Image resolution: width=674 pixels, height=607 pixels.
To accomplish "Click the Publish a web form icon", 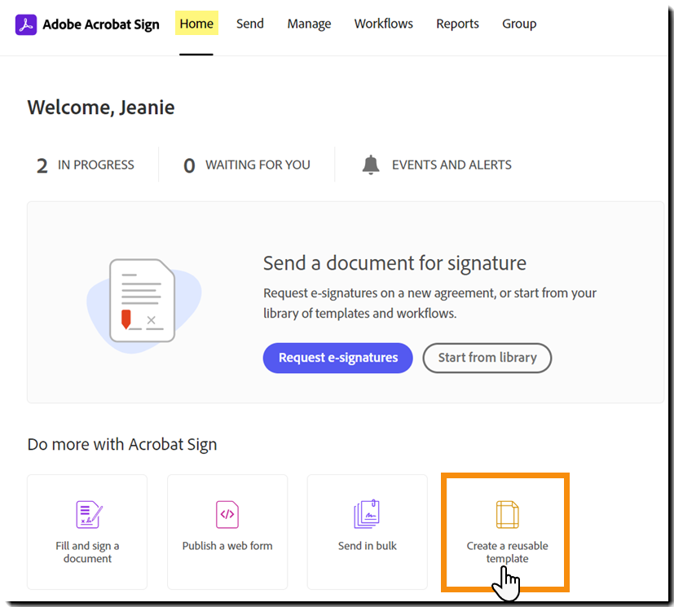I will pyautogui.click(x=227, y=515).
